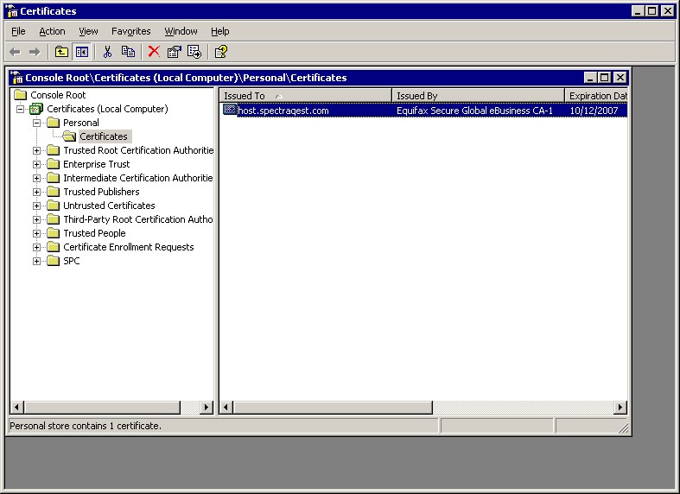Expand Trusted Root Certification Authorities node
Viewport: 680px width, 494px height.
tap(37, 150)
